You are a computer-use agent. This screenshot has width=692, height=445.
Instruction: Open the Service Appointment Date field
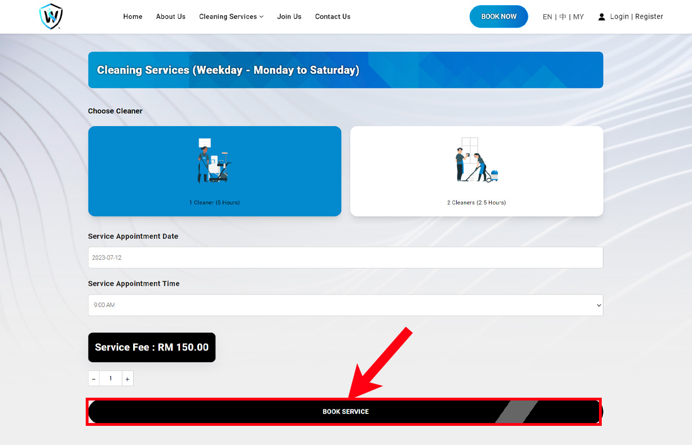click(345, 257)
